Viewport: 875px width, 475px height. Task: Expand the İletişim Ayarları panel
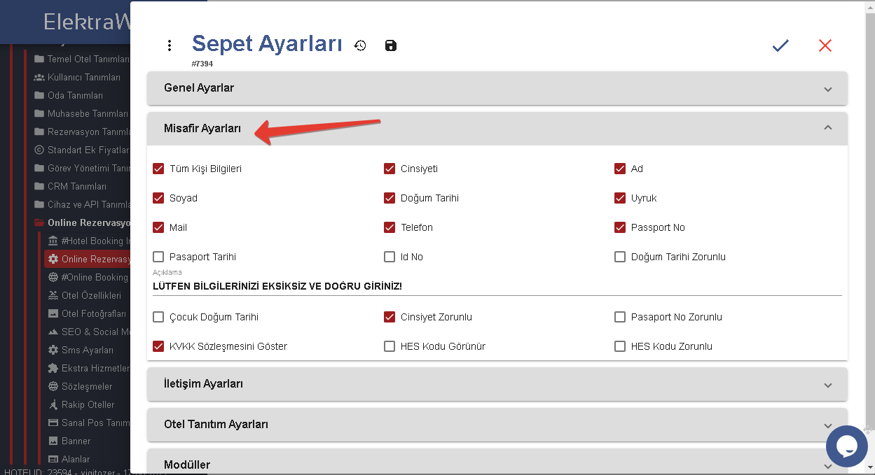497,384
